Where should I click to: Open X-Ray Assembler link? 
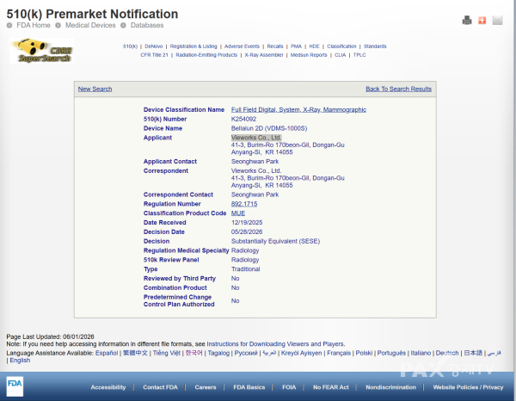pyautogui.click(x=264, y=55)
